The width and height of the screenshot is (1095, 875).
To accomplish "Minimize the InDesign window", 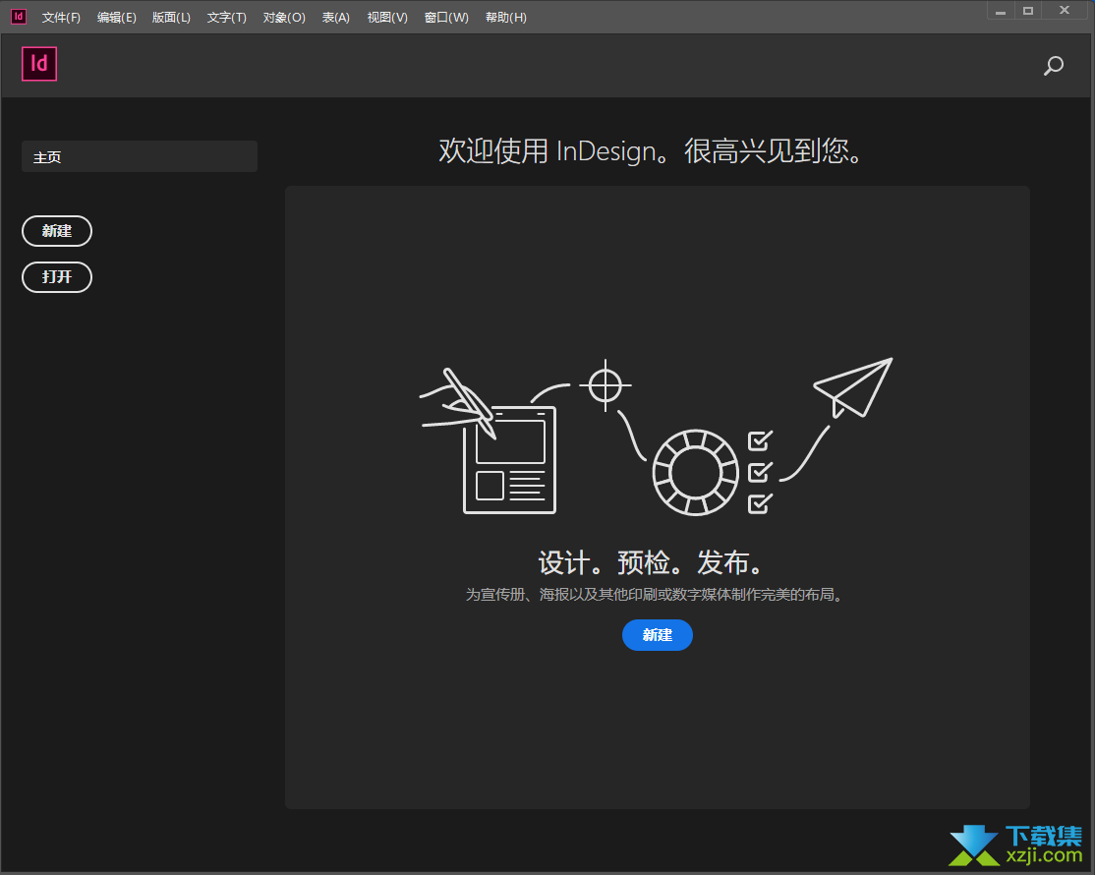I will [x=1001, y=11].
